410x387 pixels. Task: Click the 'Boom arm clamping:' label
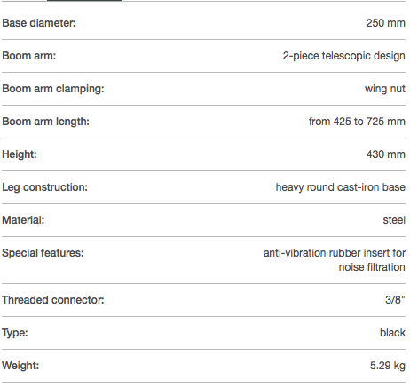(53, 89)
